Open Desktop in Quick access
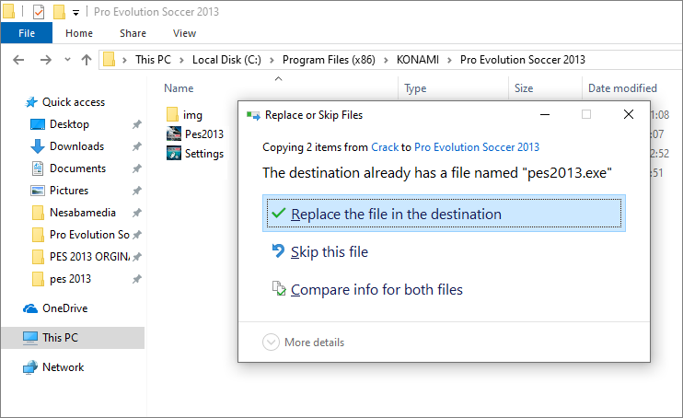Image resolution: width=683 pixels, height=418 pixels. [69, 124]
